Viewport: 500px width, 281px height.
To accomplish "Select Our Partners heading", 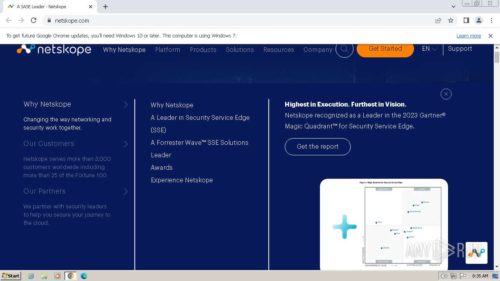I will tap(45, 191).
